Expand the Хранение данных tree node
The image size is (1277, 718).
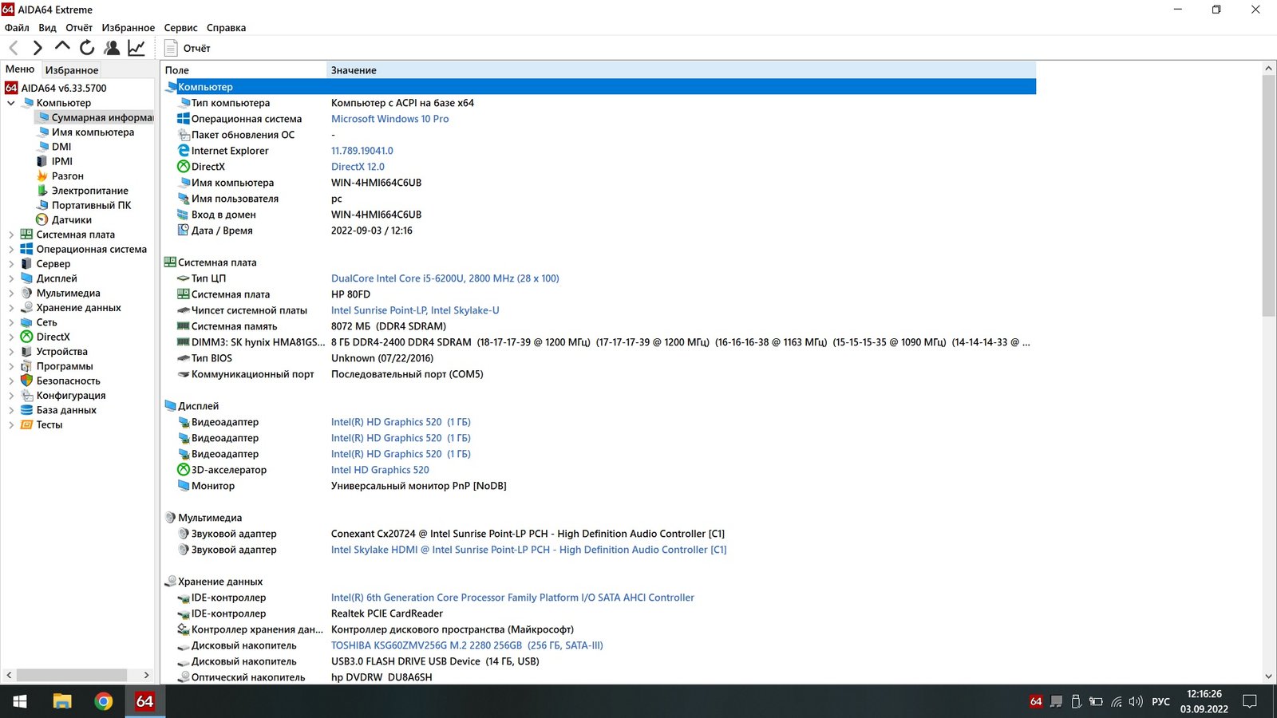tap(10, 308)
